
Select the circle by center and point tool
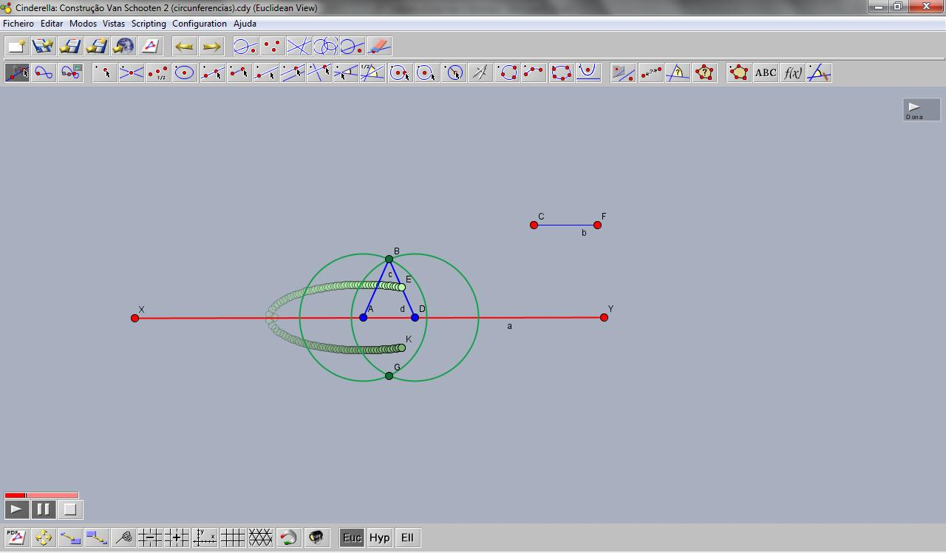400,72
